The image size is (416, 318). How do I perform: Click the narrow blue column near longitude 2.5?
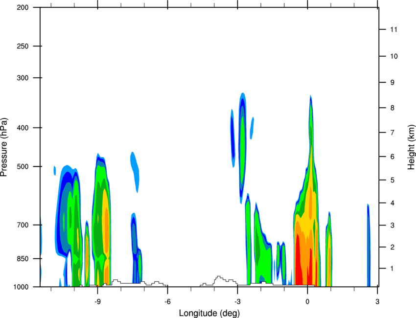point(369,245)
